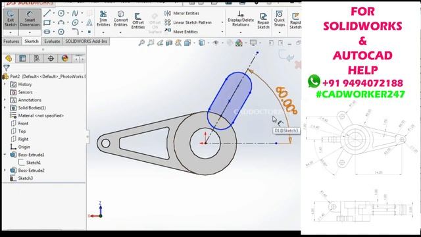Open the Arc tool dropdown arrow

(68, 22)
